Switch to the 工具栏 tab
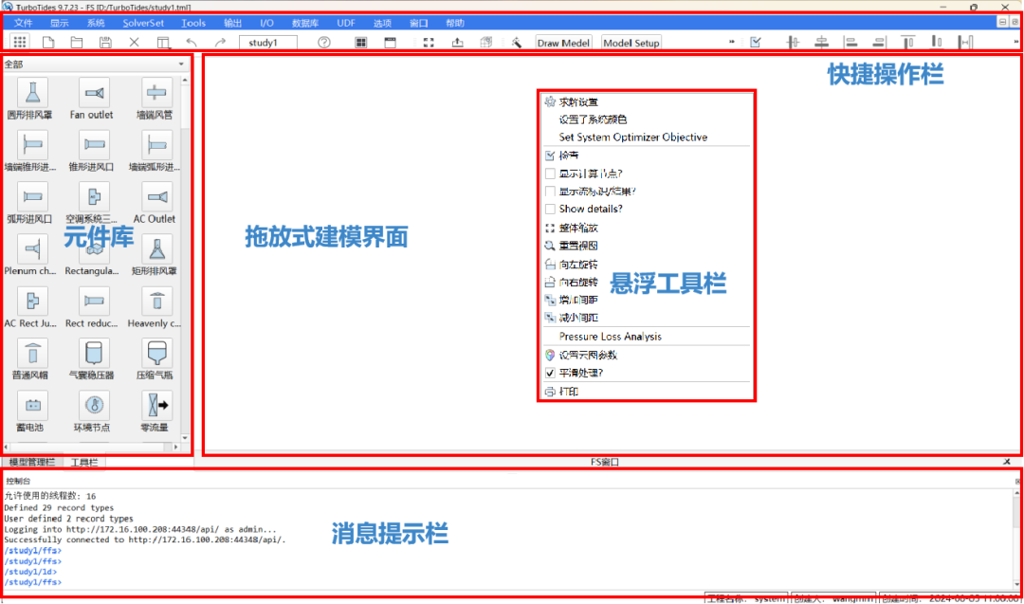The height and width of the screenshot is (604, 1024). pyautogui.click(x=83, y=462)
